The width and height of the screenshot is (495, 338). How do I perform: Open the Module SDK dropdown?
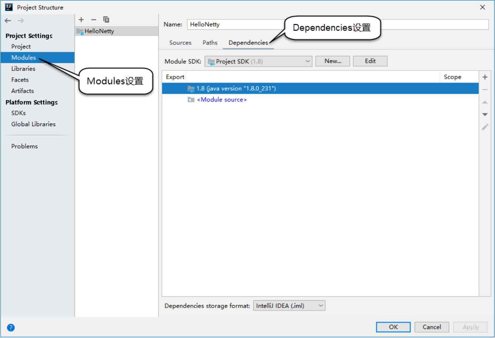tap(258, 61)
